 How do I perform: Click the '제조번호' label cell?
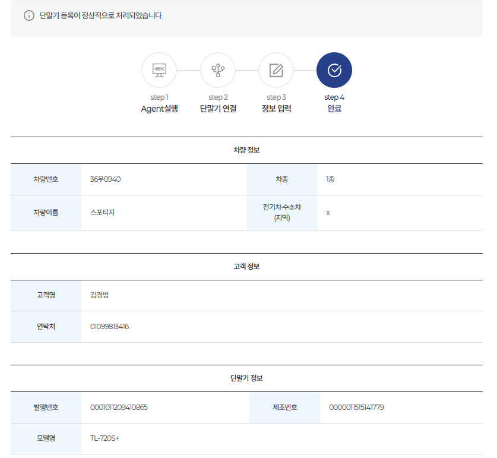(284, 408)
